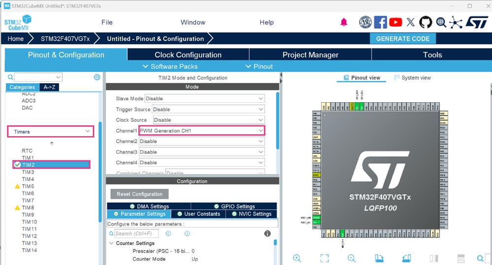Open the X (Twitter) icon link
492x265 pixels.
tap(410, 22)
